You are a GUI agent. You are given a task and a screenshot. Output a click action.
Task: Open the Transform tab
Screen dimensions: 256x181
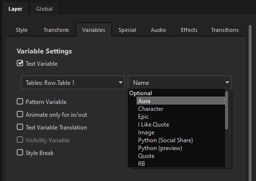click(56, 30)
